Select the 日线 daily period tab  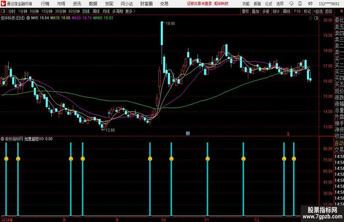click(86, 11)
